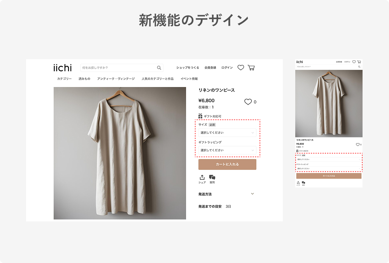Image resolution: width=389 pixels, height=263 pixels.
Task: Click the シェア share icon below the cart button
Action: point(202,177)
